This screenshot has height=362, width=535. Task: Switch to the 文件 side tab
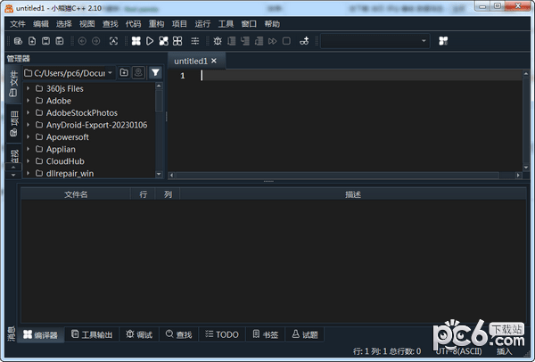pos(13,84)
